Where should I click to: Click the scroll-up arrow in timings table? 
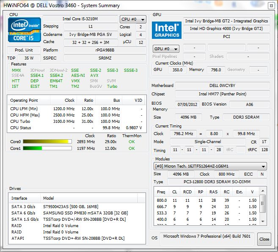tap(263, 191)
